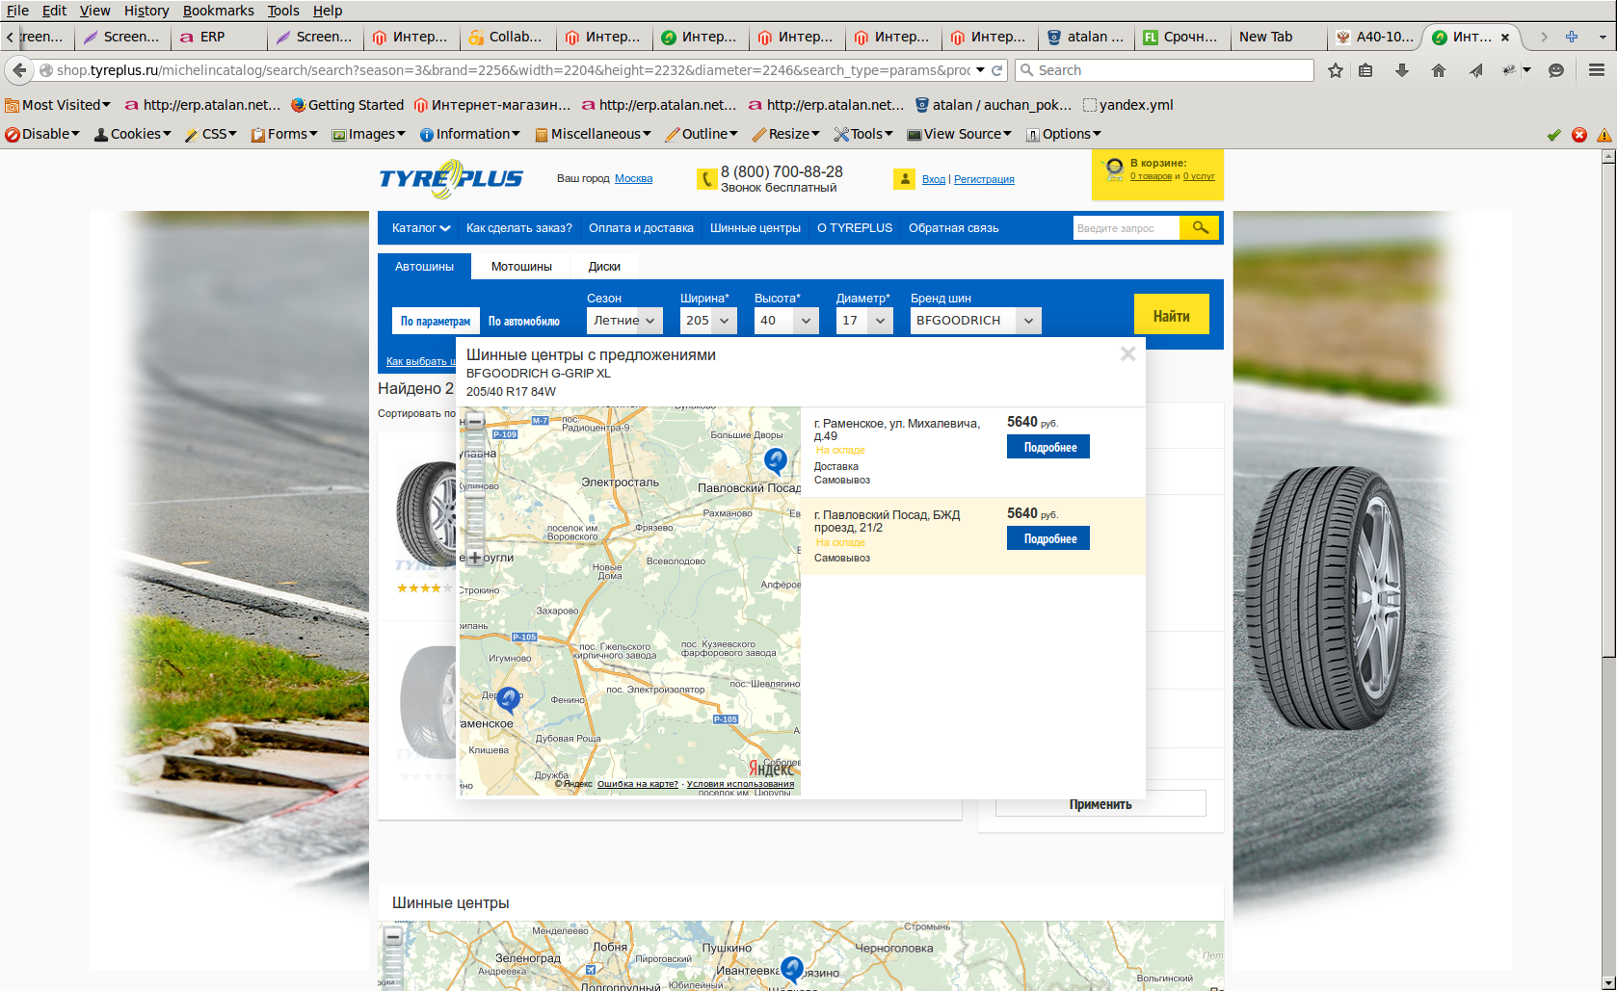
Task: Click the green checkmark validation icon
Action: pyautogui.click(x=1553, y=135)
